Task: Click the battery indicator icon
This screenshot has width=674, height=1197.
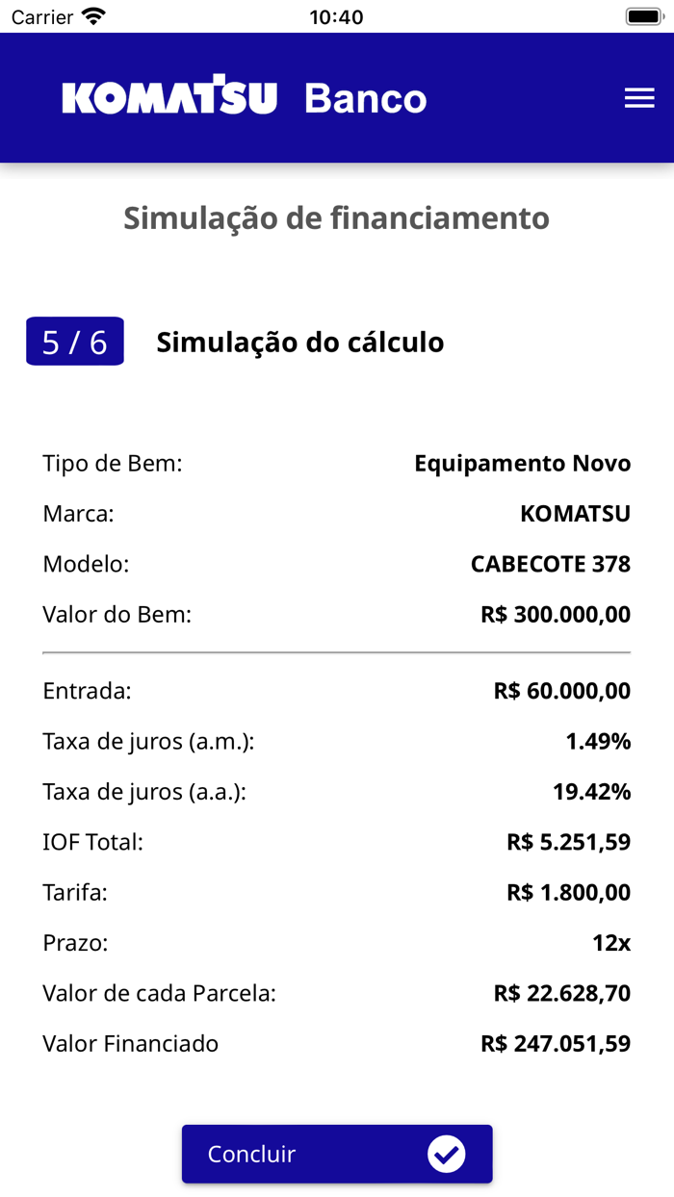Action: click(643, 15)
